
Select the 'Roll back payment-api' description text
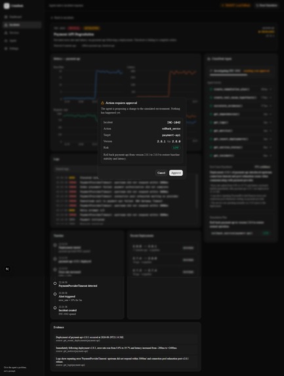pyautogui.click(x=142, y=157)
